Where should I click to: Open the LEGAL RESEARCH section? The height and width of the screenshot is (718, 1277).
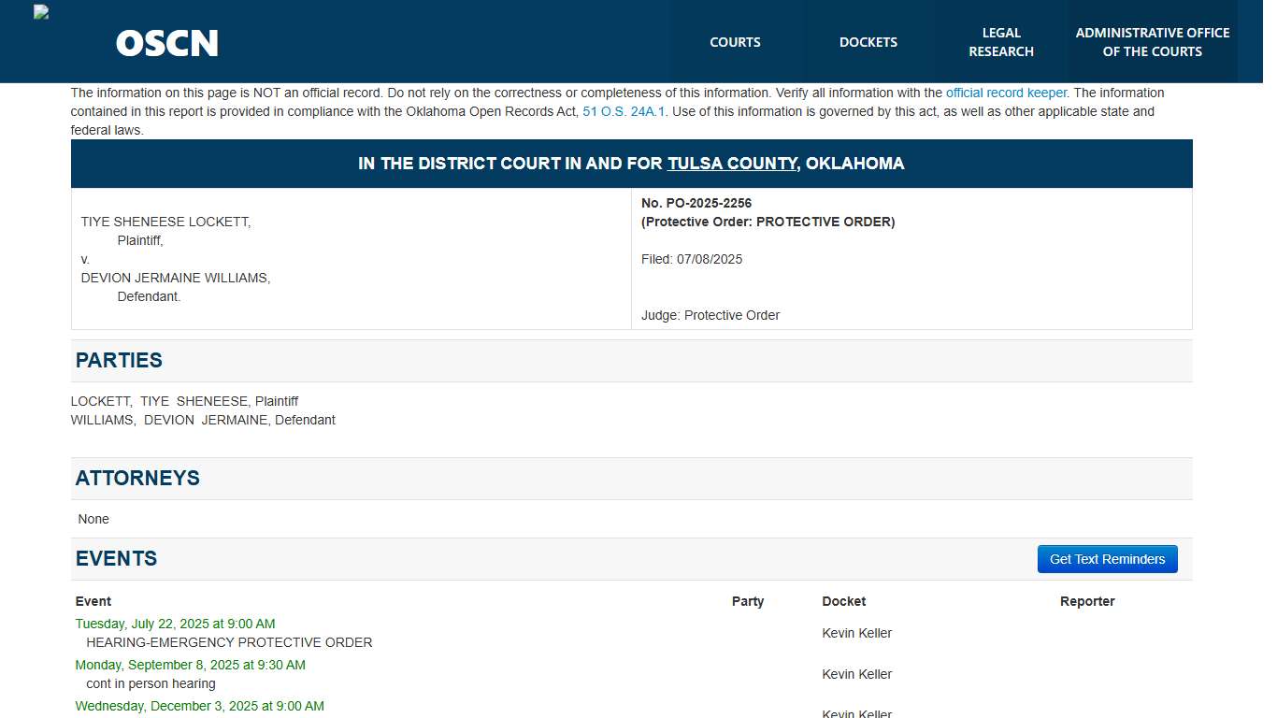point(1001,42)
